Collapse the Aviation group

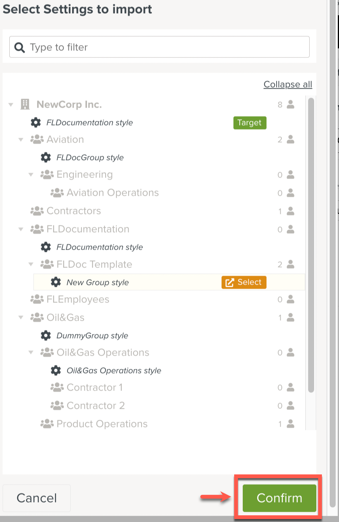pyautogui.click(x=21, y=140)
